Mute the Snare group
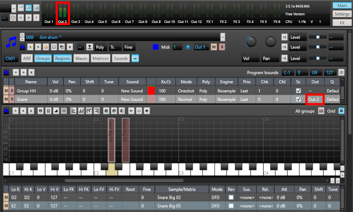 coord(6,99)
